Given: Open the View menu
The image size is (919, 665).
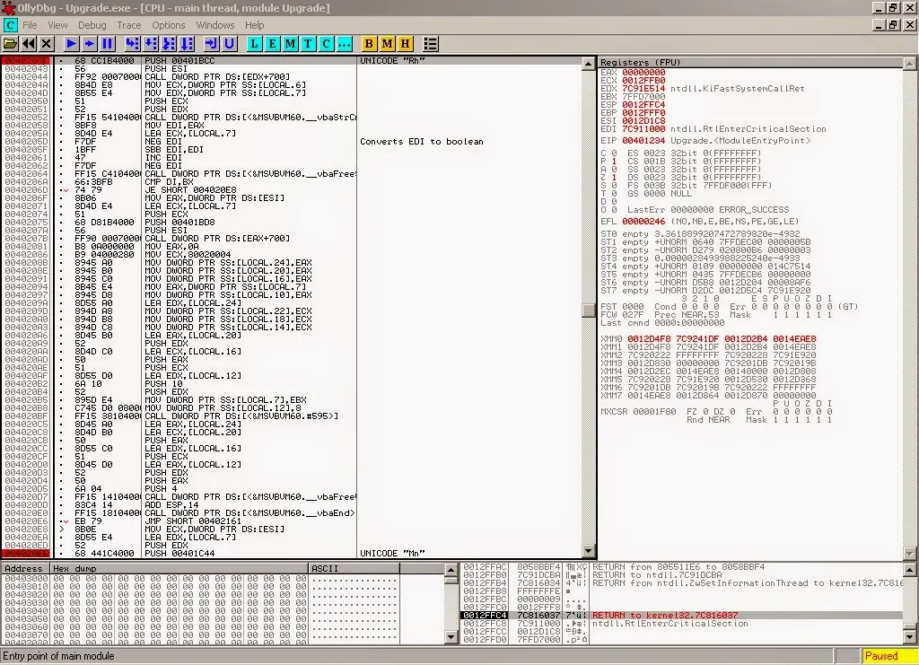Looking at the screenshot, I should (x=57, y=25).
